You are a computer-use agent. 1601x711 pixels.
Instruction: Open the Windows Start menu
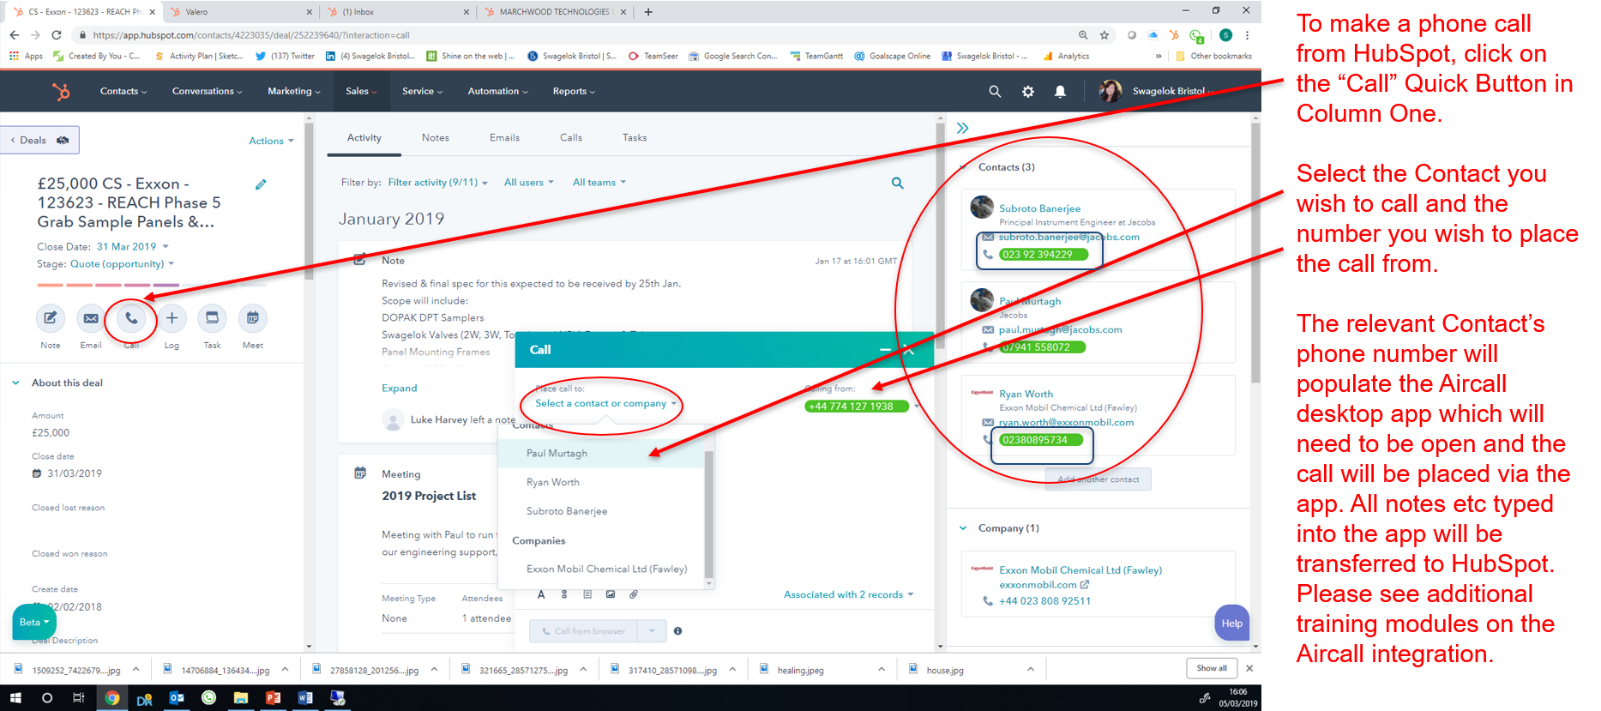[15, 698]
